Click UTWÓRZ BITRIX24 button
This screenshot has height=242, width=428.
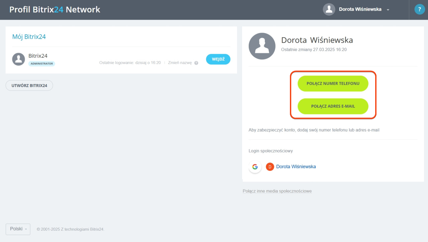[29, 85]
